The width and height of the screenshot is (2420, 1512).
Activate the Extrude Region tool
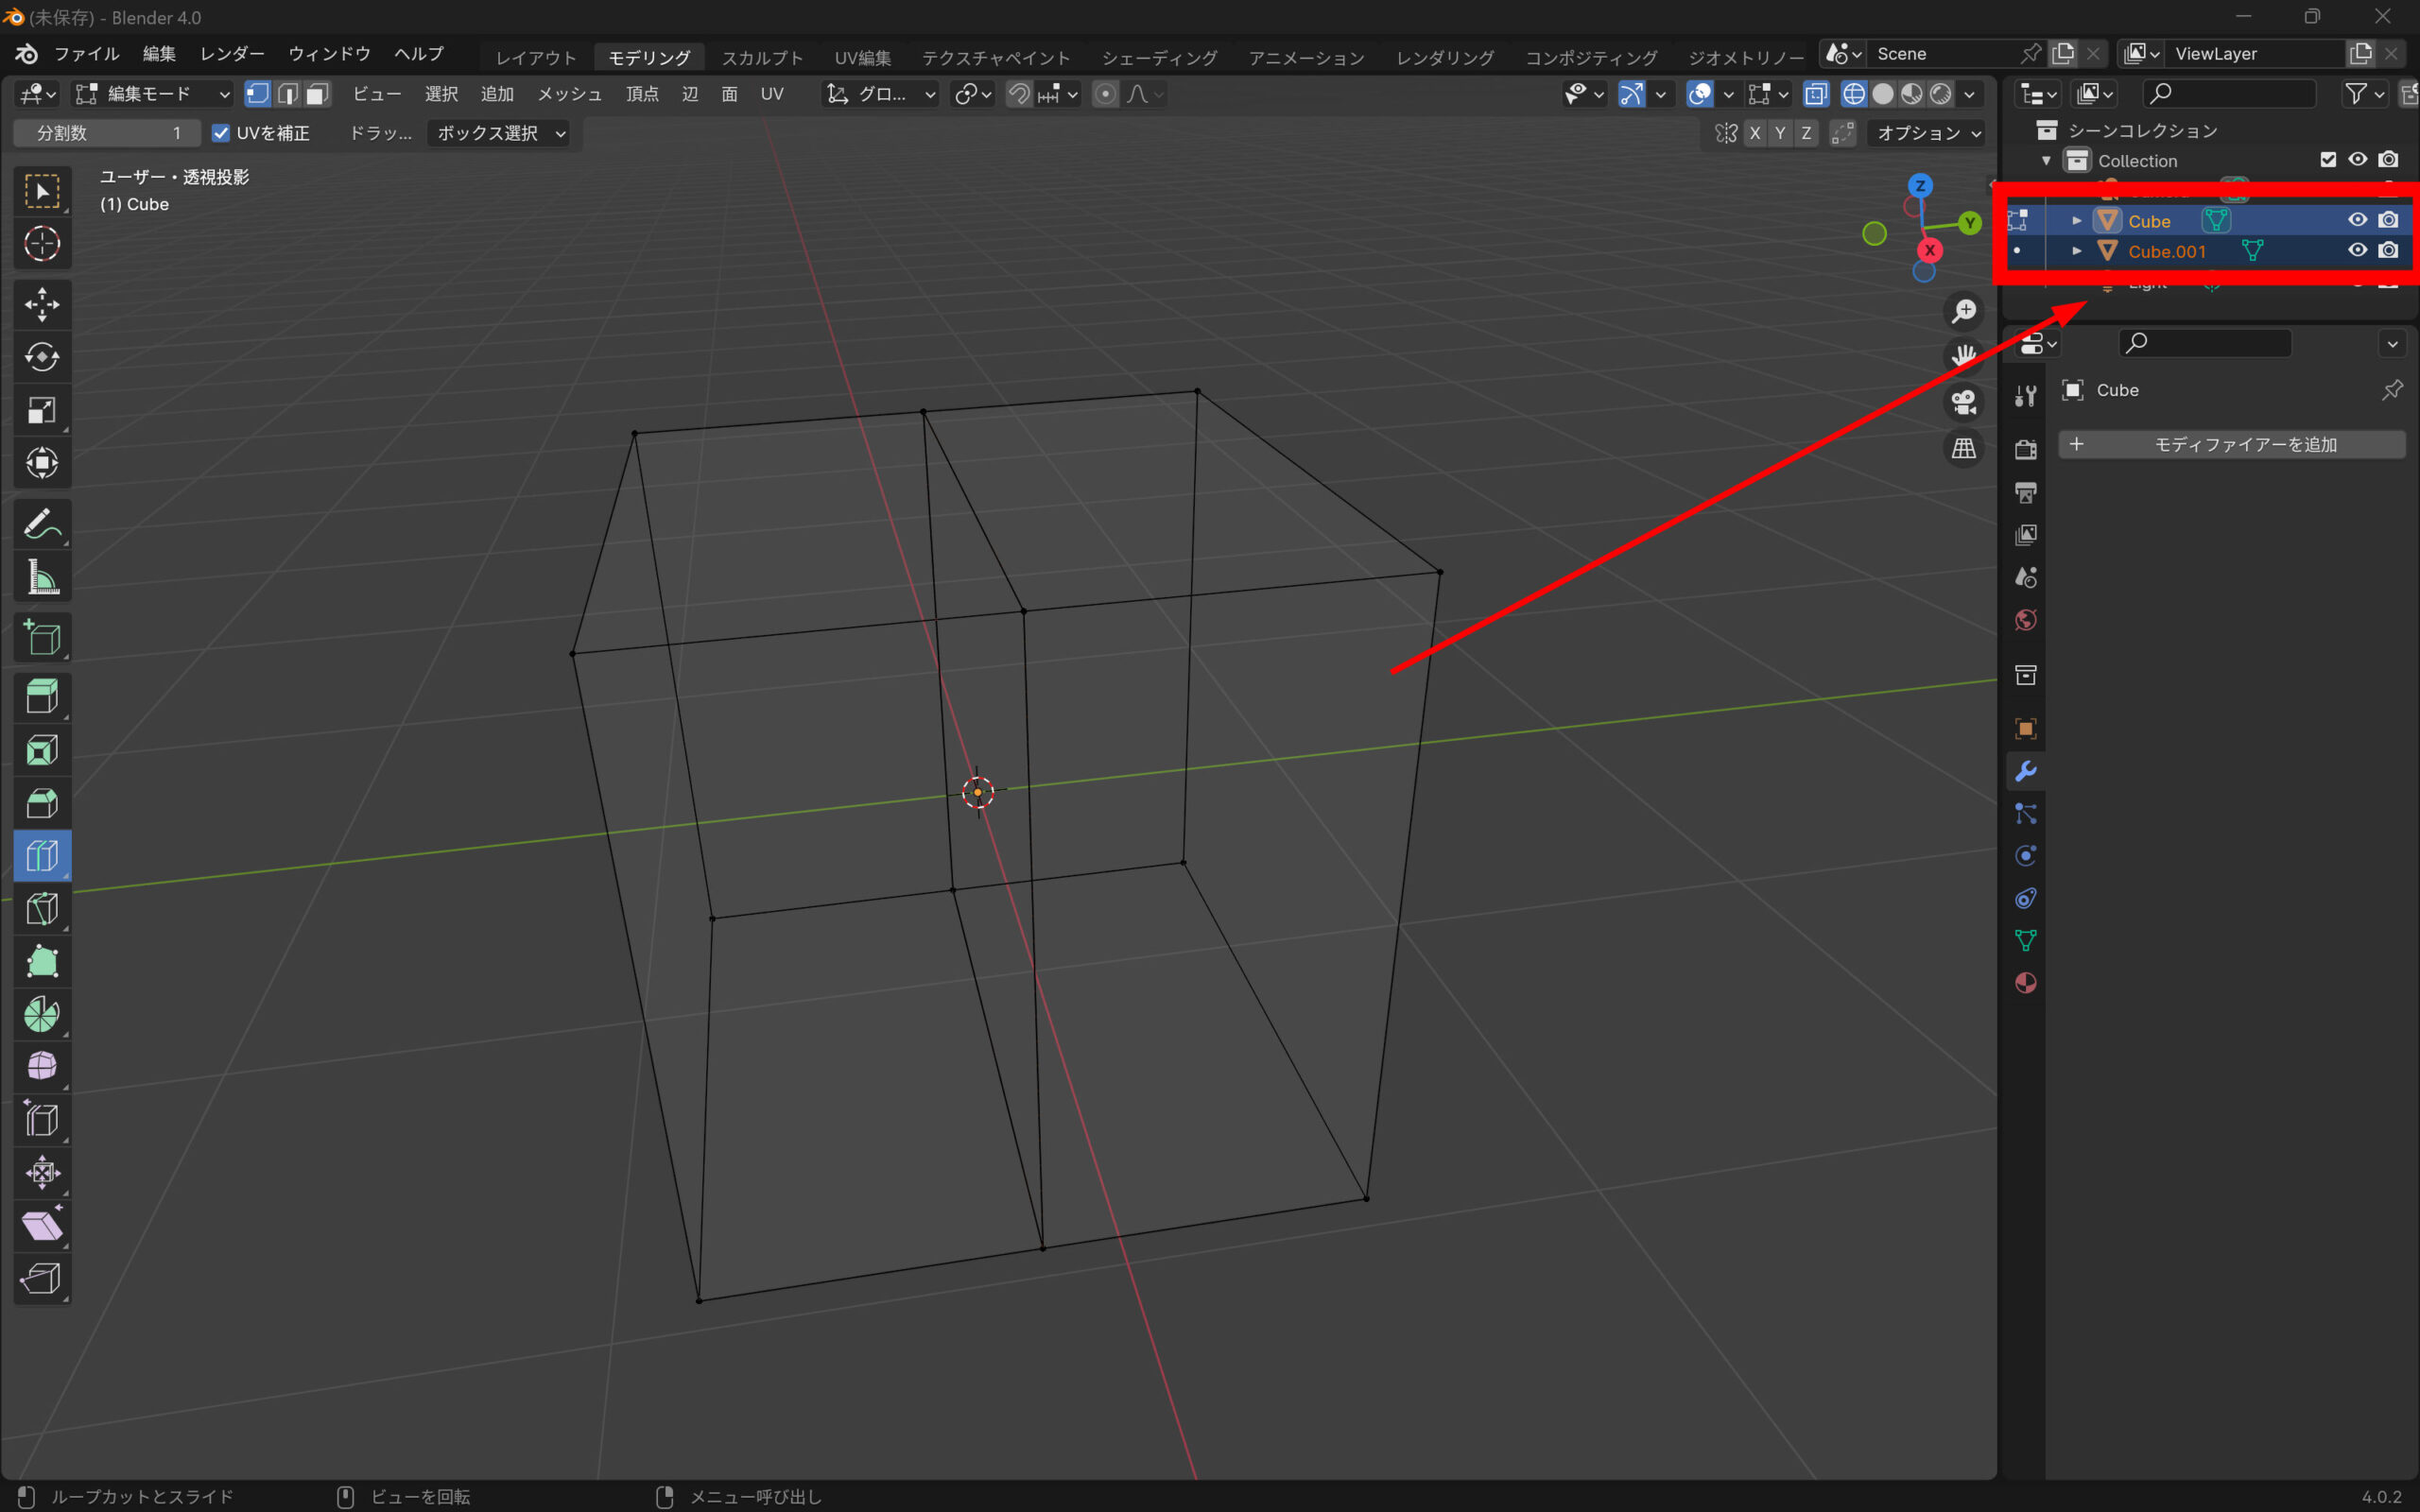[x=41, y=696]
